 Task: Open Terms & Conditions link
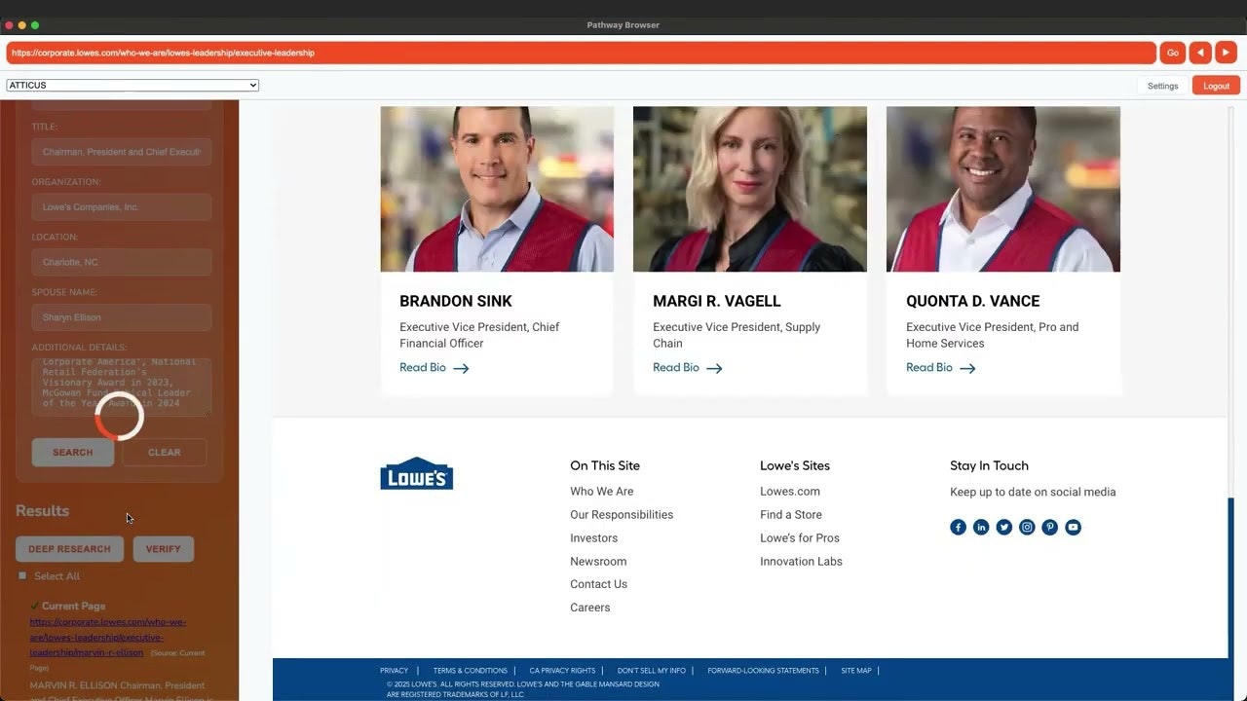[x=471, y=671]
